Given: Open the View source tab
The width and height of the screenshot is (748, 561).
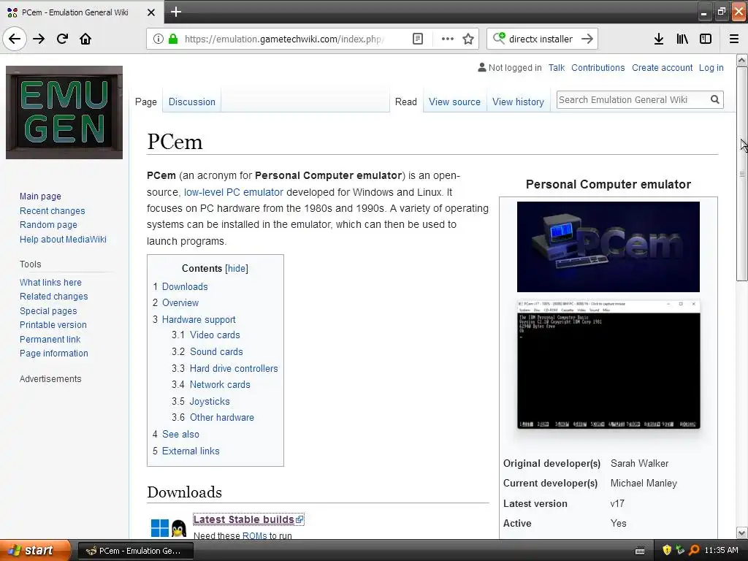Looking at the screenshot, I should point(454,102).
